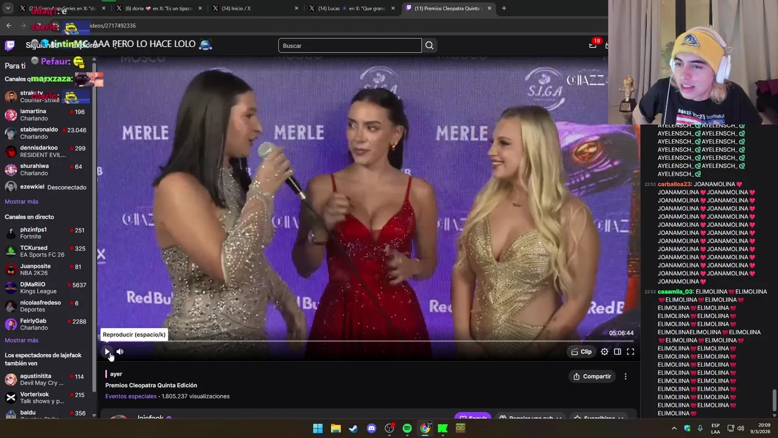Click the DjMaRiiO avatar icon
Viewport: 778px width, 438px height.
tap(11, 288)
